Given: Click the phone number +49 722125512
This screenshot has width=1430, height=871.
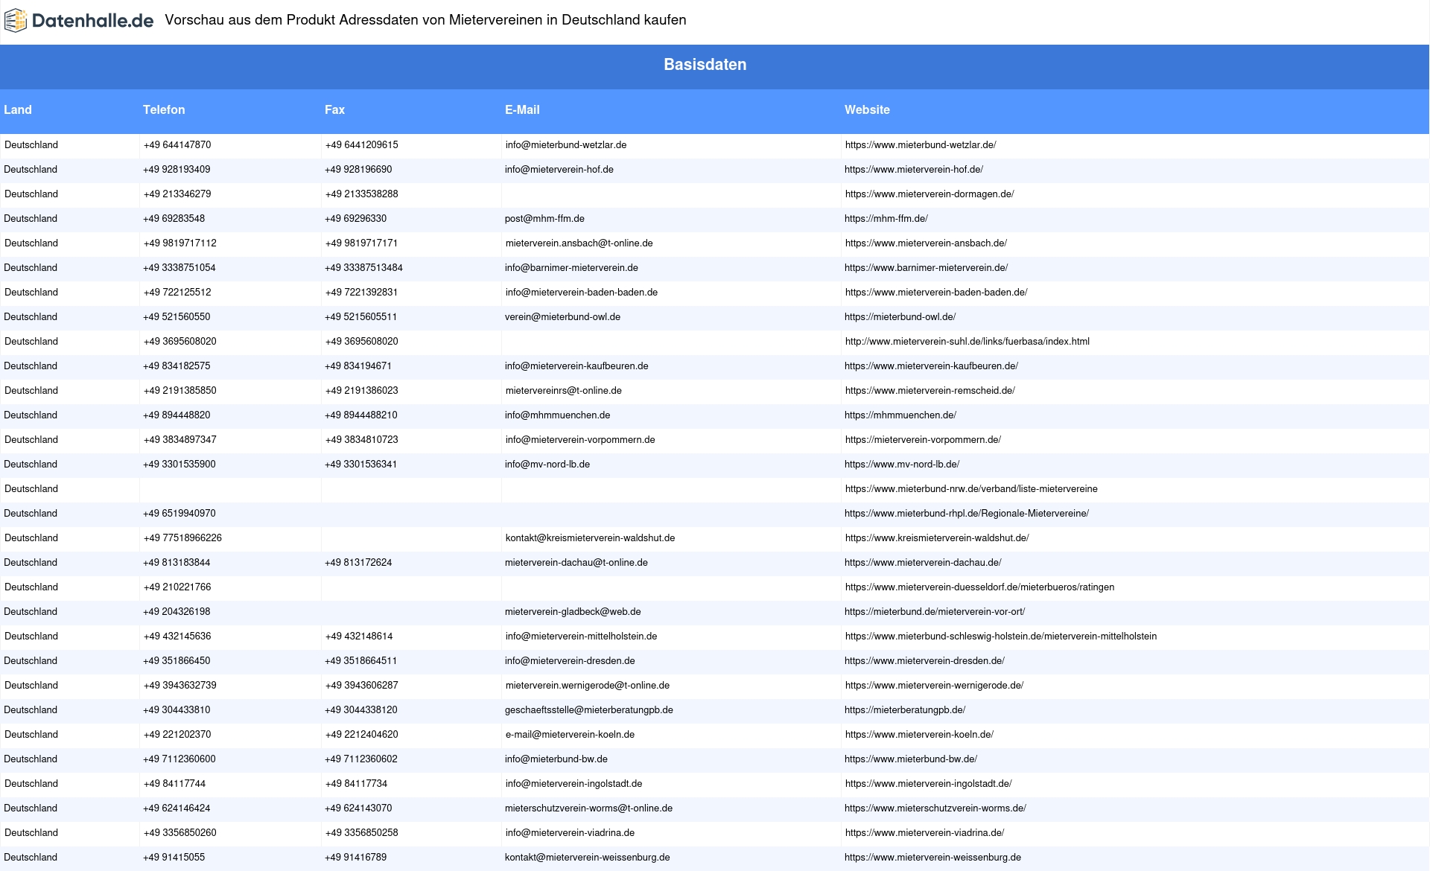Looking at the screenshot, I should point(177,293).
